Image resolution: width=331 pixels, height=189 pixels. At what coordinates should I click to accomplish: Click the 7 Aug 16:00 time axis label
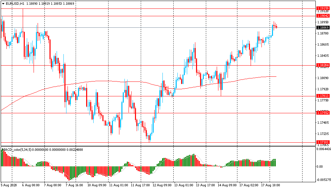pyautogui.click(x=74, y=185)
